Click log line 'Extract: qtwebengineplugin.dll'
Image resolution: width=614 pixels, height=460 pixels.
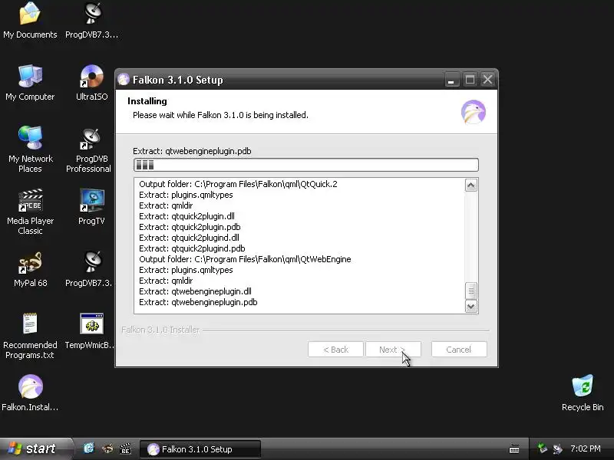[x=196, y=291]
